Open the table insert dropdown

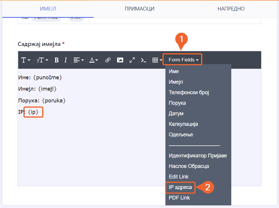pyautogui.click(x=157, y=60)
